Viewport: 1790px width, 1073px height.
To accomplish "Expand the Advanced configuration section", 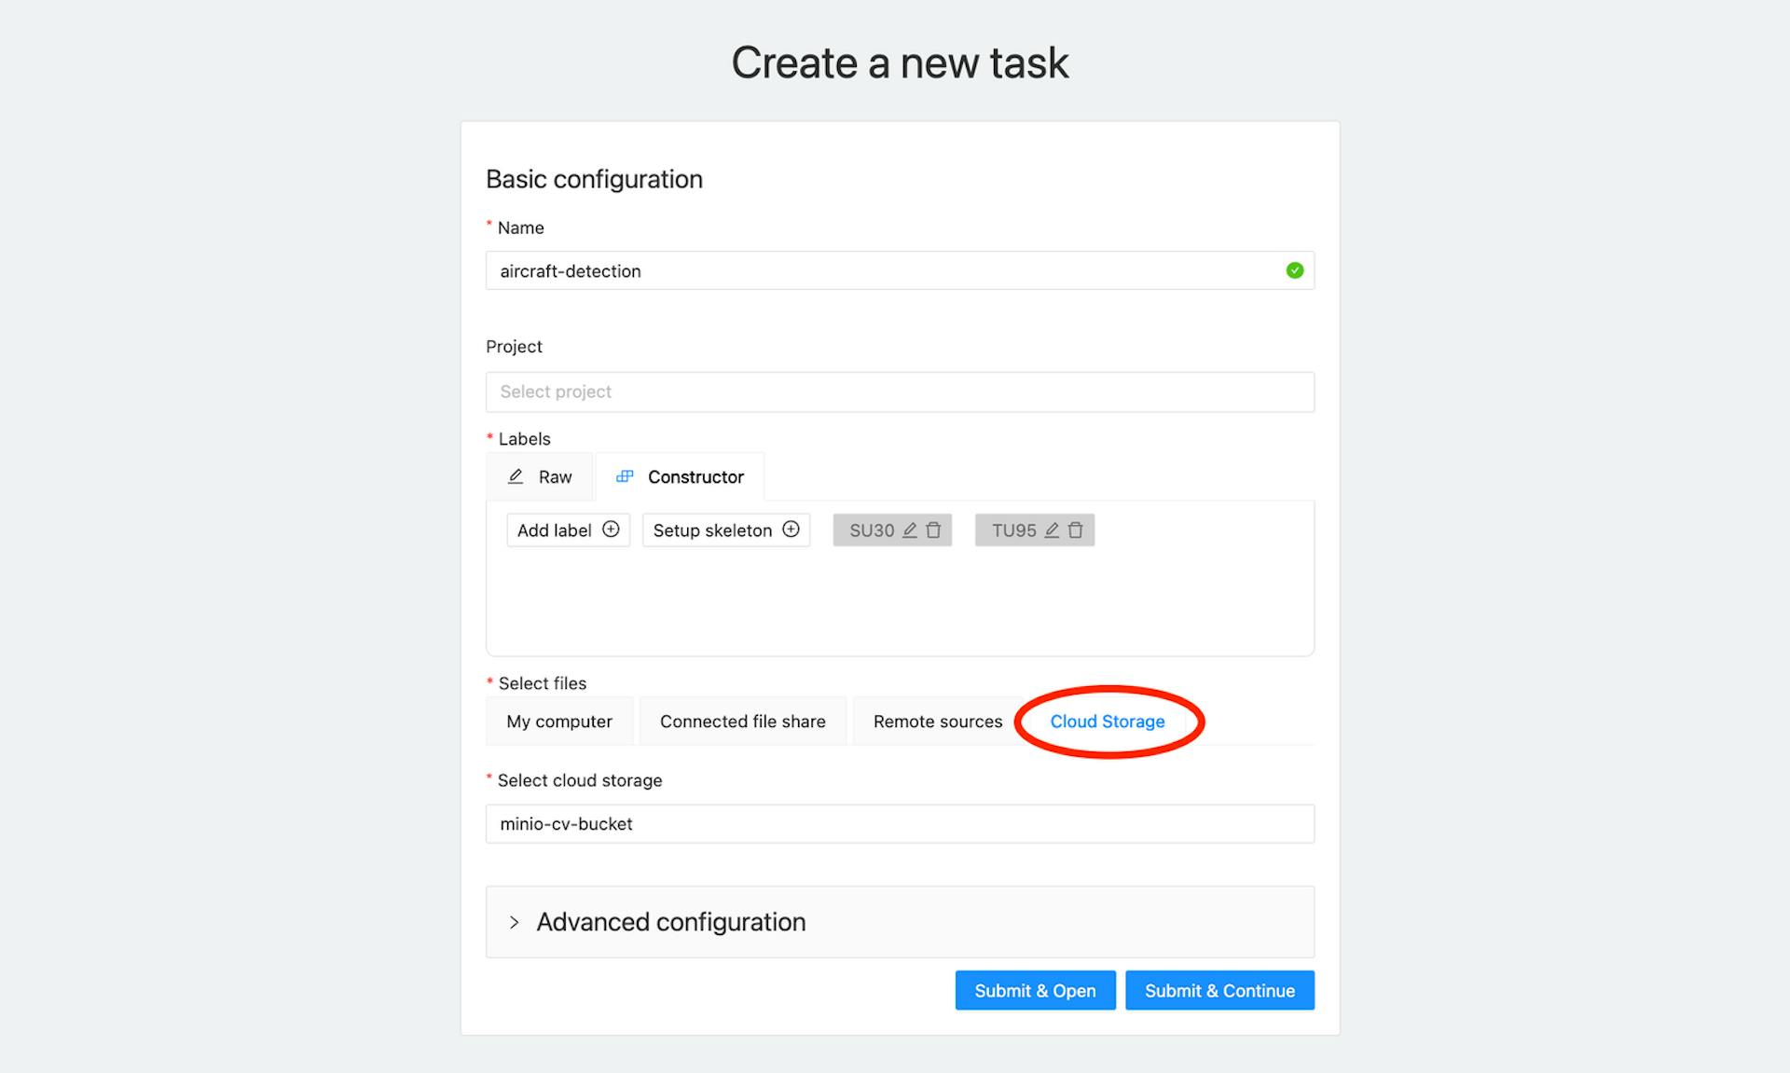I will pyautogui.click(x=514, y=922).
